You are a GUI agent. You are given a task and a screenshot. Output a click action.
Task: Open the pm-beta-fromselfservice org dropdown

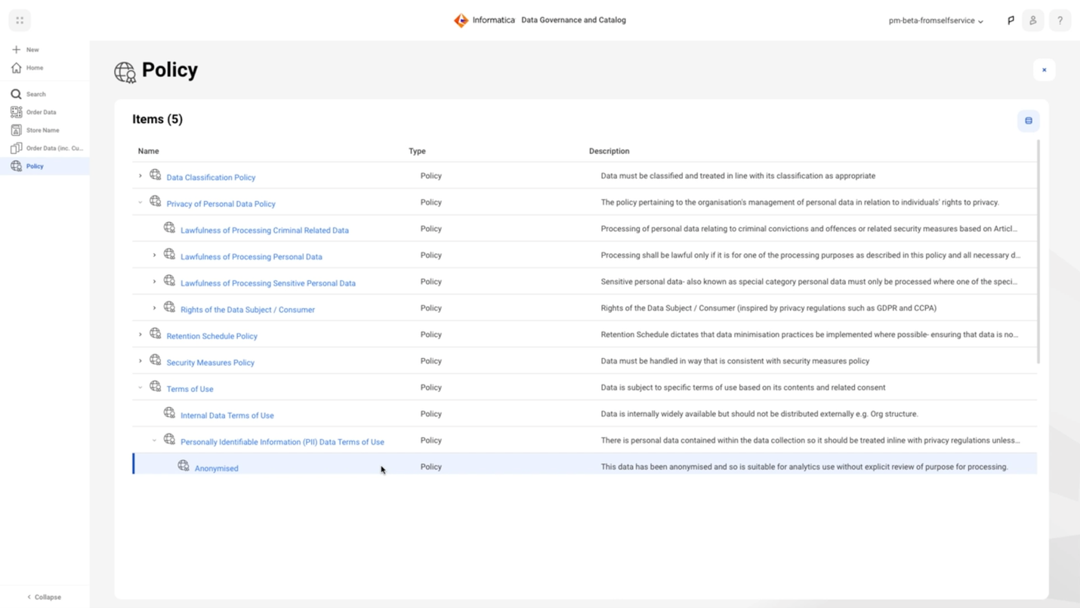click(936, 21)
